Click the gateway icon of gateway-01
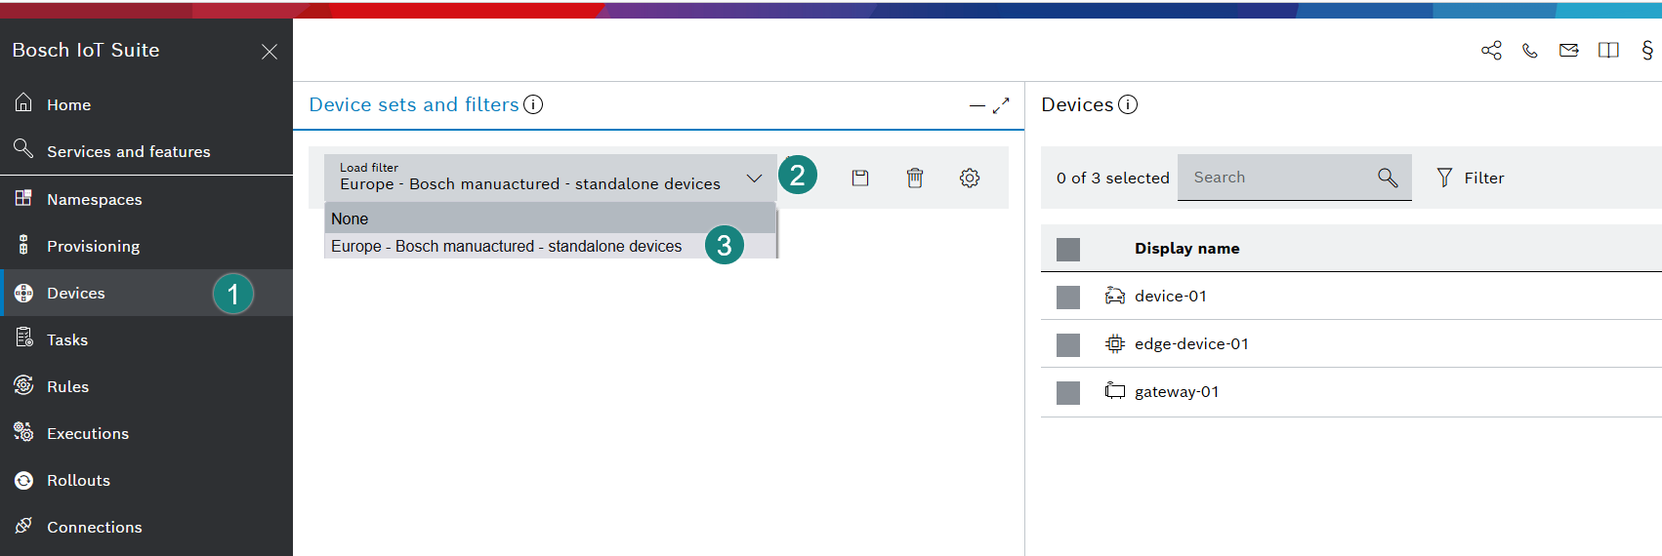 1115,391
